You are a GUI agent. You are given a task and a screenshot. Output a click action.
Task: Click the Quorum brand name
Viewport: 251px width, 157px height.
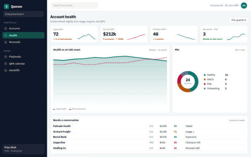[17, 7]
